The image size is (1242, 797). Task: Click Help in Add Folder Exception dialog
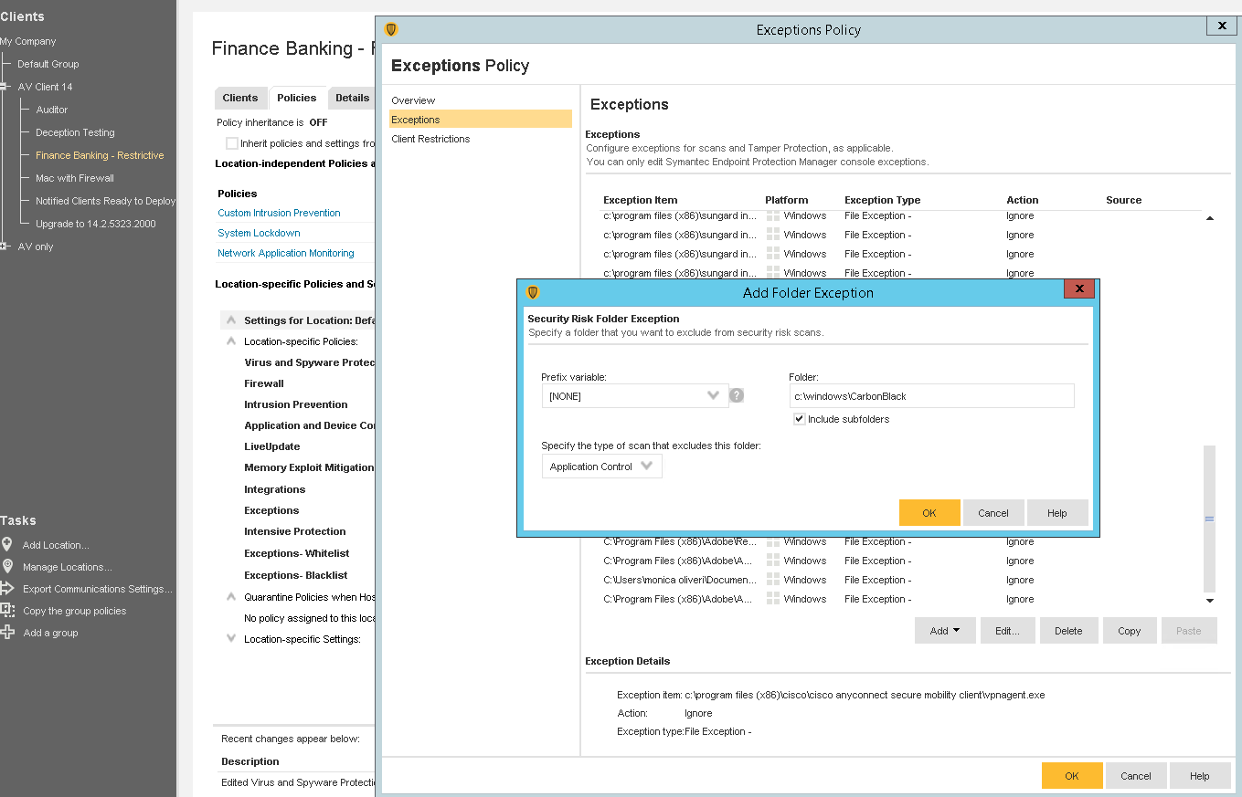coord(1057,513)
